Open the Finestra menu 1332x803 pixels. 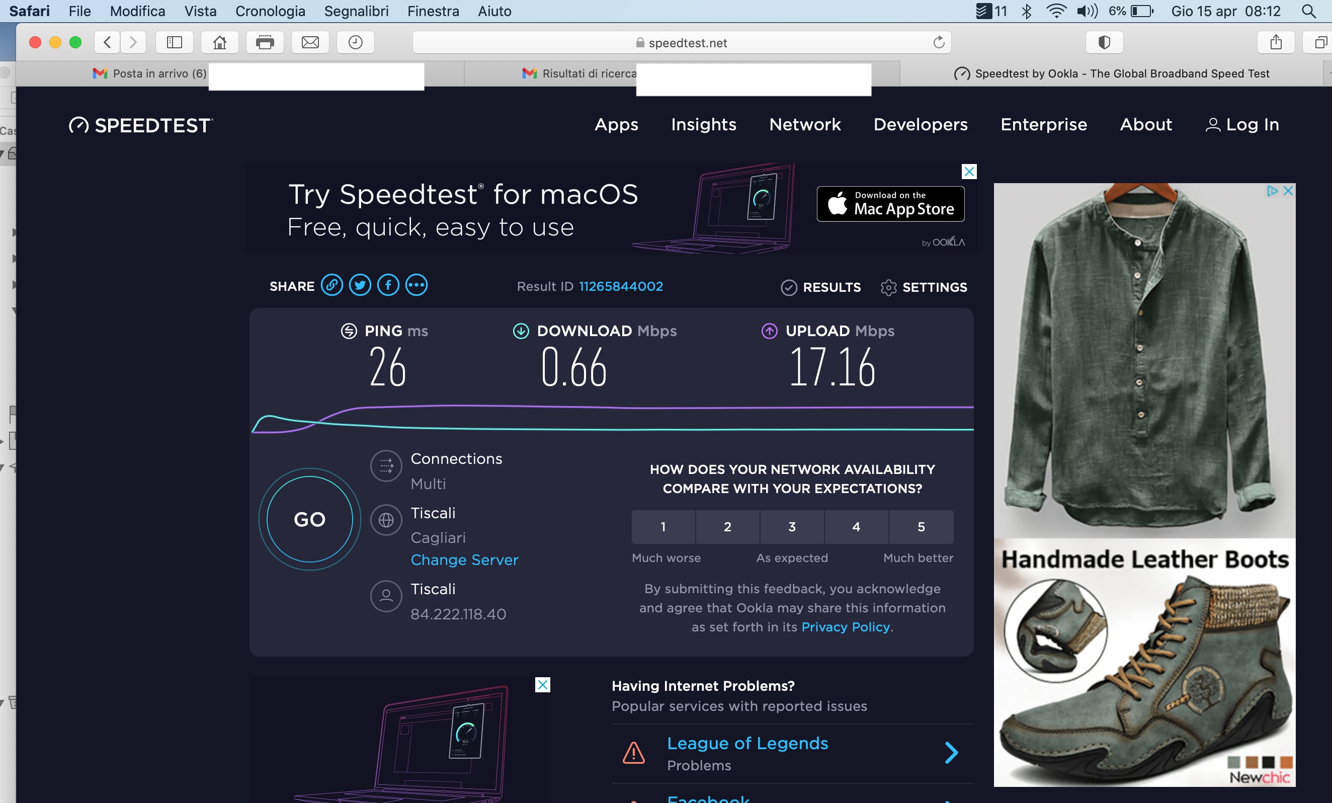[433, 12]
